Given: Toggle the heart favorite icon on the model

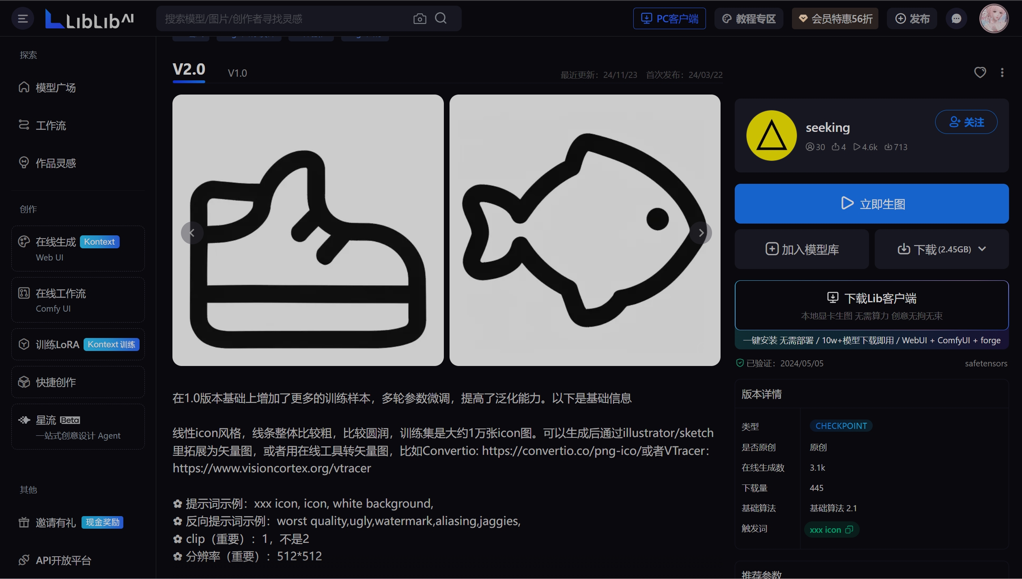Looking at the screenshot, I should pos(980,72).
